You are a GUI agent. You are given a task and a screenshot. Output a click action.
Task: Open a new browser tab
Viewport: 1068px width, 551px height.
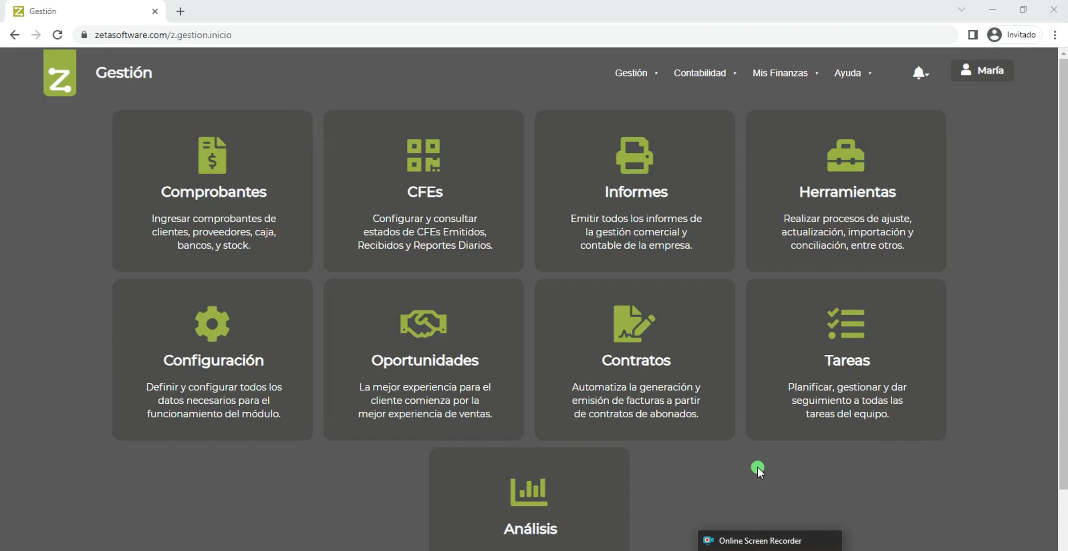(180, 12)
